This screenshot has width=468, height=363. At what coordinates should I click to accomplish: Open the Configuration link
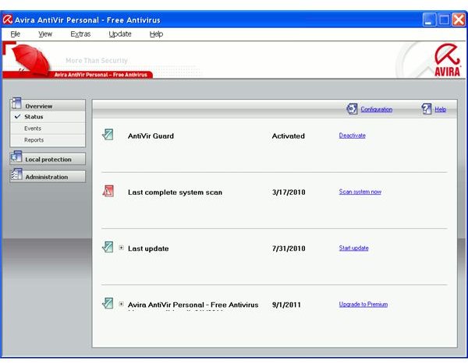(377, 109)
